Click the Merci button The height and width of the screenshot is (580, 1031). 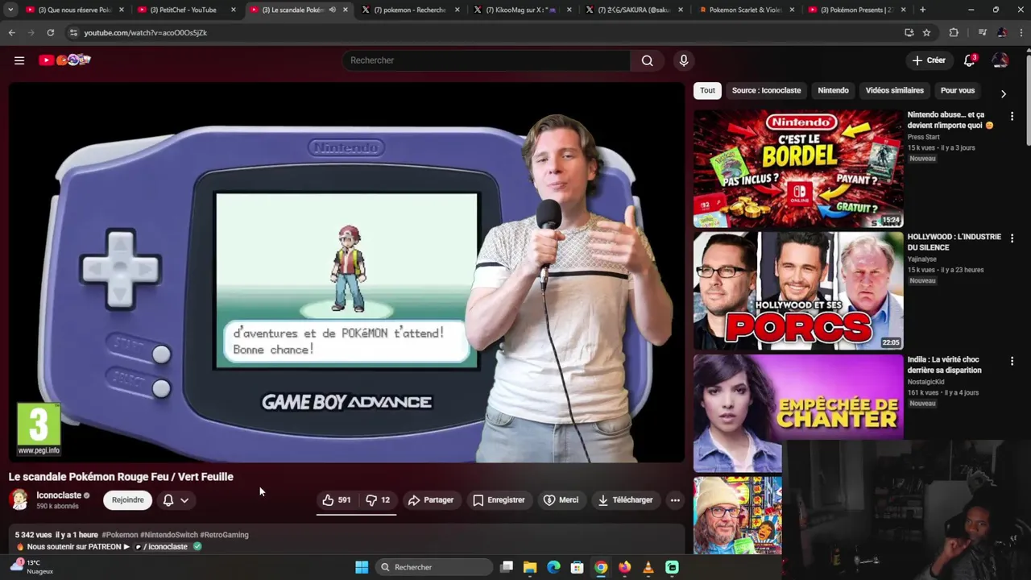tap(561, 500)
